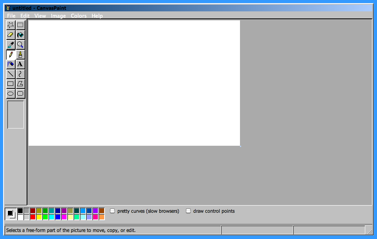Pick the Eraser tool

pyautogui.click(x=11, y=35)
